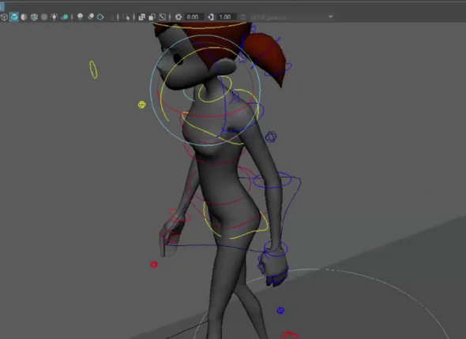Enable smooth shade all mode

[14, 17]
